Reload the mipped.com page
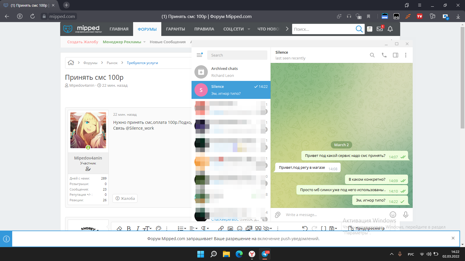This screenshot has height=261, width=465. [32, 16]
